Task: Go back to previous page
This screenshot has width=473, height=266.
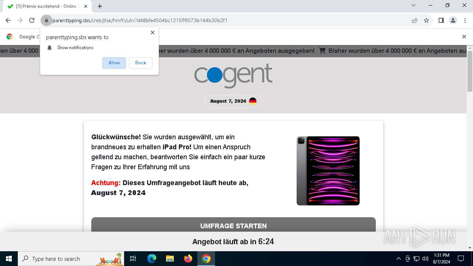Action: [8, 20]
